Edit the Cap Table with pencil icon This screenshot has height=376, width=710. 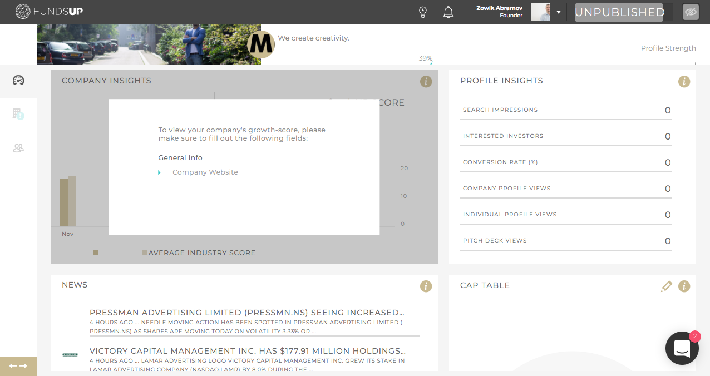(666, 286)
